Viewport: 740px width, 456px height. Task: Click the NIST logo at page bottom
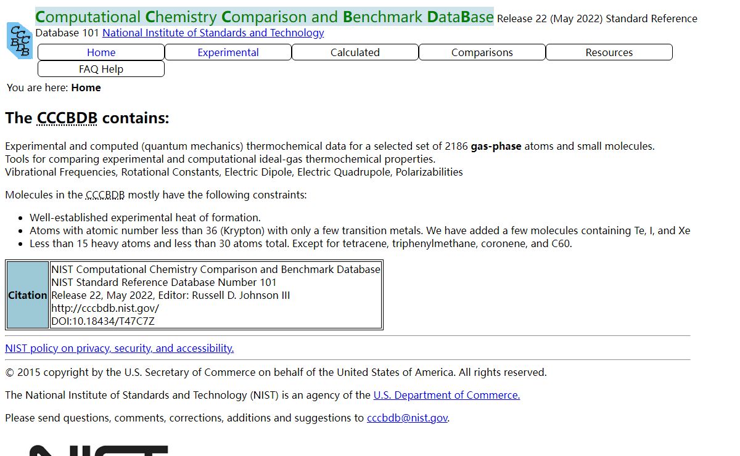99,450
